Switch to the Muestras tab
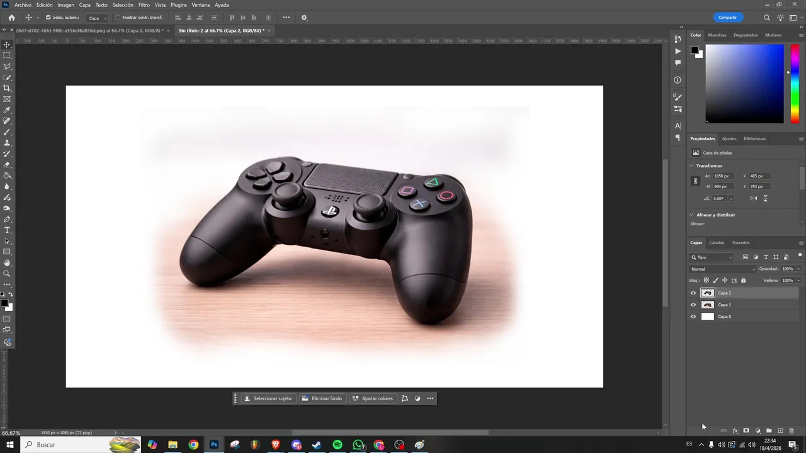Viewport: 806px width, 453px height. (x=717, y=35)
